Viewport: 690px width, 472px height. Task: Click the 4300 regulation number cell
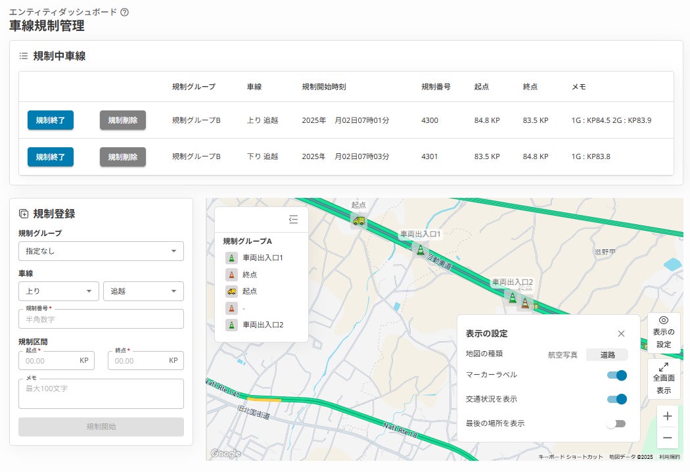[430, 120]
